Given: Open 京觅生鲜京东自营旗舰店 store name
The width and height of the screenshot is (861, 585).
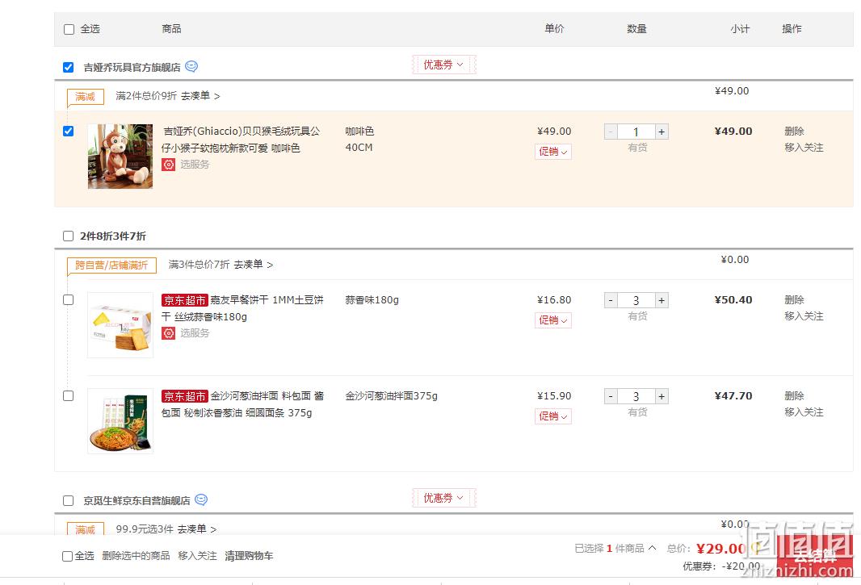Looking at the screenshot, I should [136, 500].
